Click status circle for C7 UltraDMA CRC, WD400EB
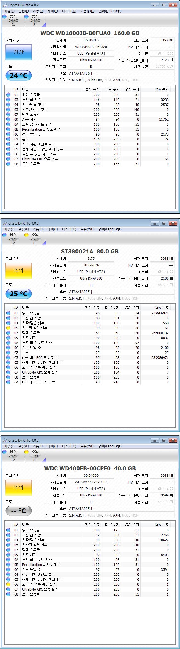Screen dimensions: 180x649 pyautogui.click(x=8, y=589)
